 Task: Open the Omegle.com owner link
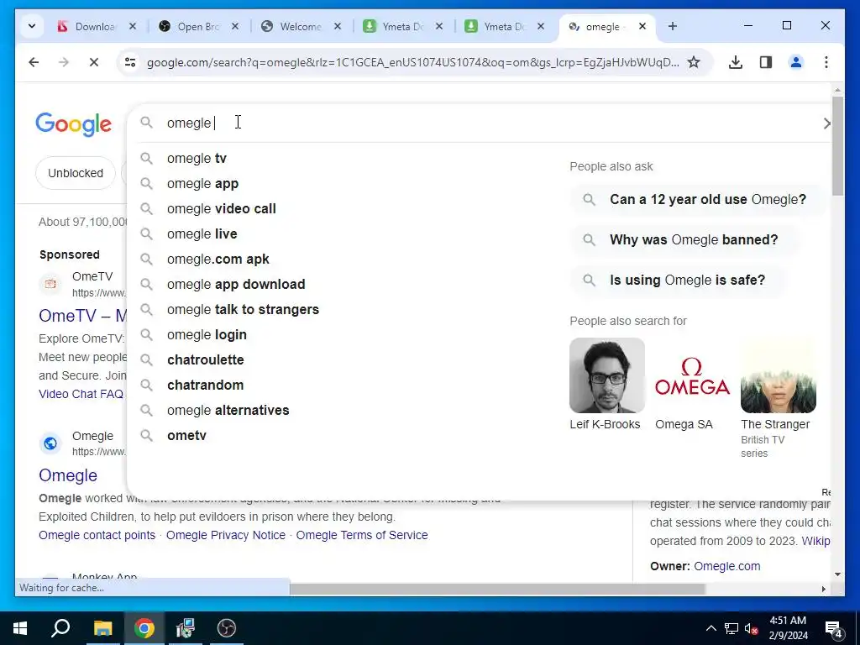point(726,567)
